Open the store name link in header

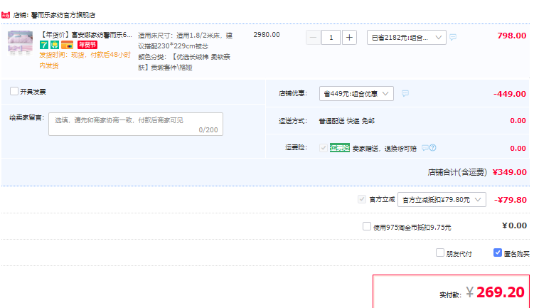63,15
